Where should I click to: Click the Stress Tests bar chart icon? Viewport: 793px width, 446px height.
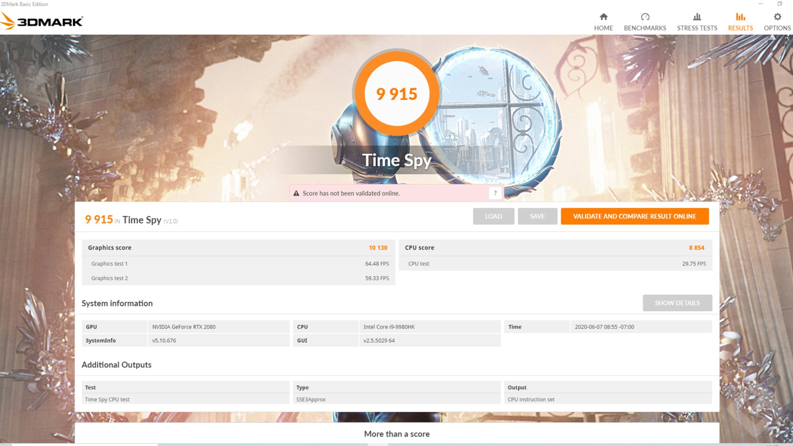(697, 17)
